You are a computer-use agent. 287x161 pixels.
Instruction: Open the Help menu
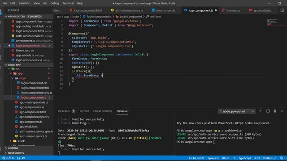[x=80, y=3]
